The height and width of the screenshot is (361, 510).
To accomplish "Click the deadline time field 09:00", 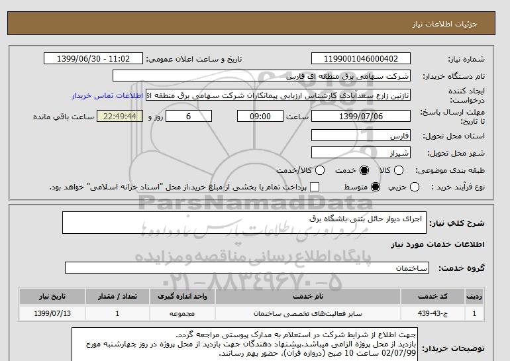I will (x=260, y=116).
